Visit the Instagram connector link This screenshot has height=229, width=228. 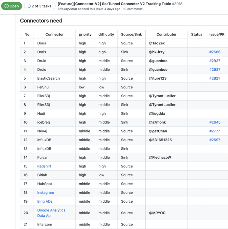tap(46, 193)
